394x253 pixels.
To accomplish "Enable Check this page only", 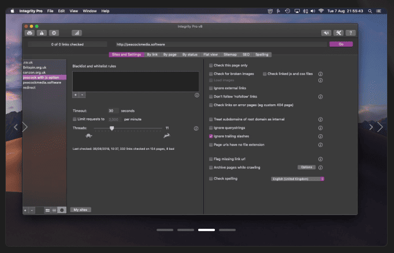I will [x=211, y=66].
